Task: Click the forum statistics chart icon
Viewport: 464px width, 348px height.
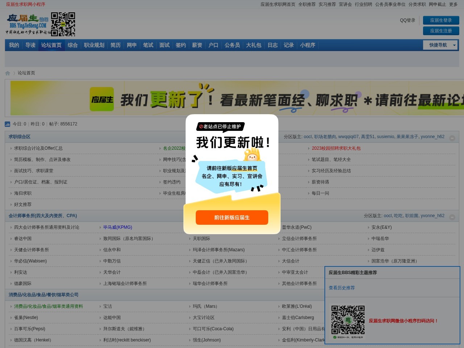Action: pos(8,124)
